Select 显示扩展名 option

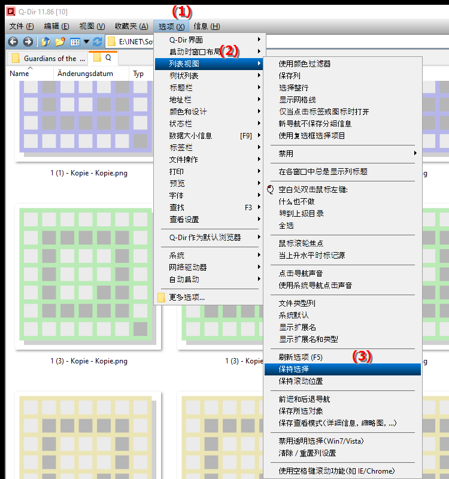tap(342, 327)
